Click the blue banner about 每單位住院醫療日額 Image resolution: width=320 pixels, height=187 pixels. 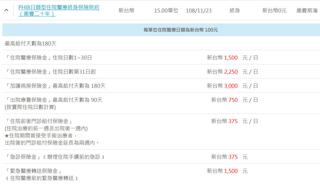(x=181, y=30)
